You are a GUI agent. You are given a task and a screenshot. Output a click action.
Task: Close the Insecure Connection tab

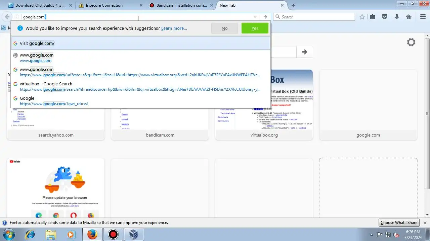tap(141, 5)
